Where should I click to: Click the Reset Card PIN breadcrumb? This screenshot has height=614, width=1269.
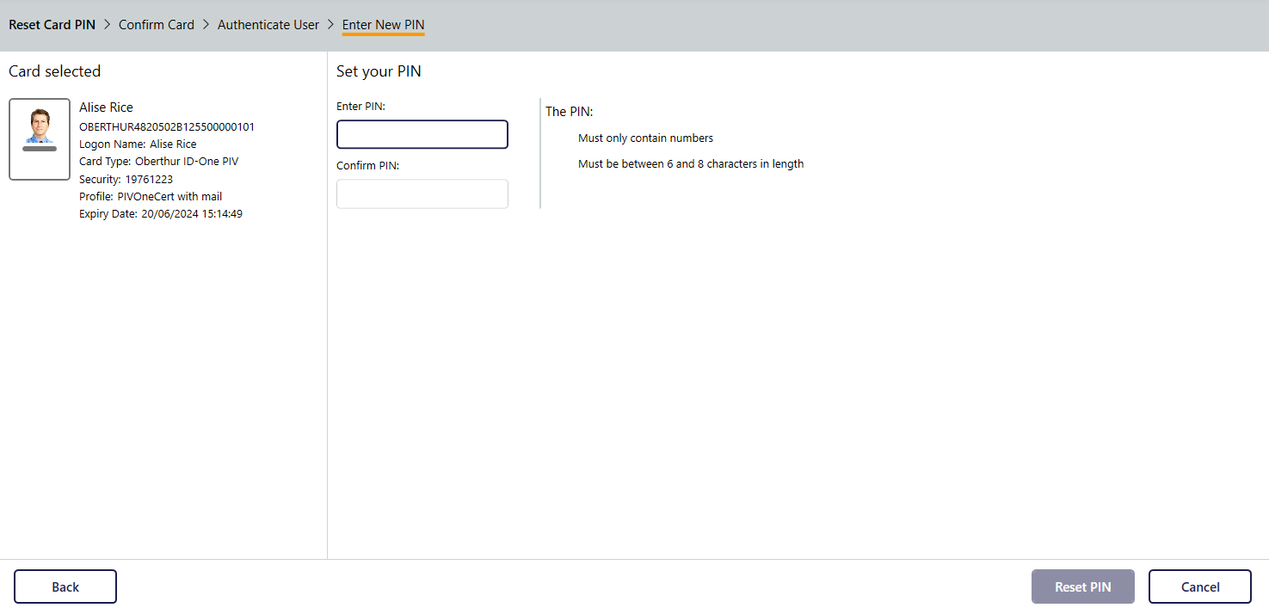52,25
